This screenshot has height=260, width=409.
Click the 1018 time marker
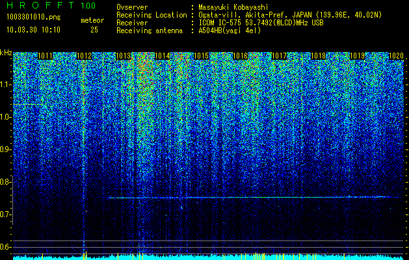(x=319, y=56)
